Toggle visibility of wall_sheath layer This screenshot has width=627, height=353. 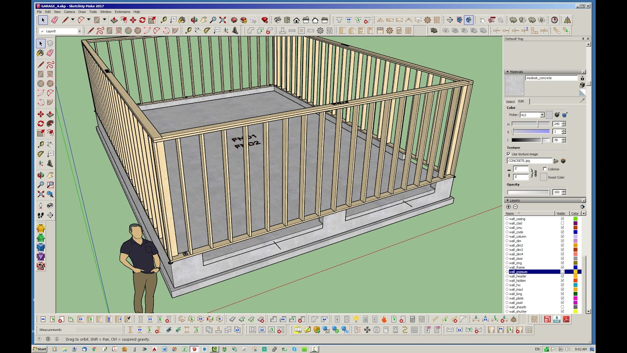click(562, 307)
